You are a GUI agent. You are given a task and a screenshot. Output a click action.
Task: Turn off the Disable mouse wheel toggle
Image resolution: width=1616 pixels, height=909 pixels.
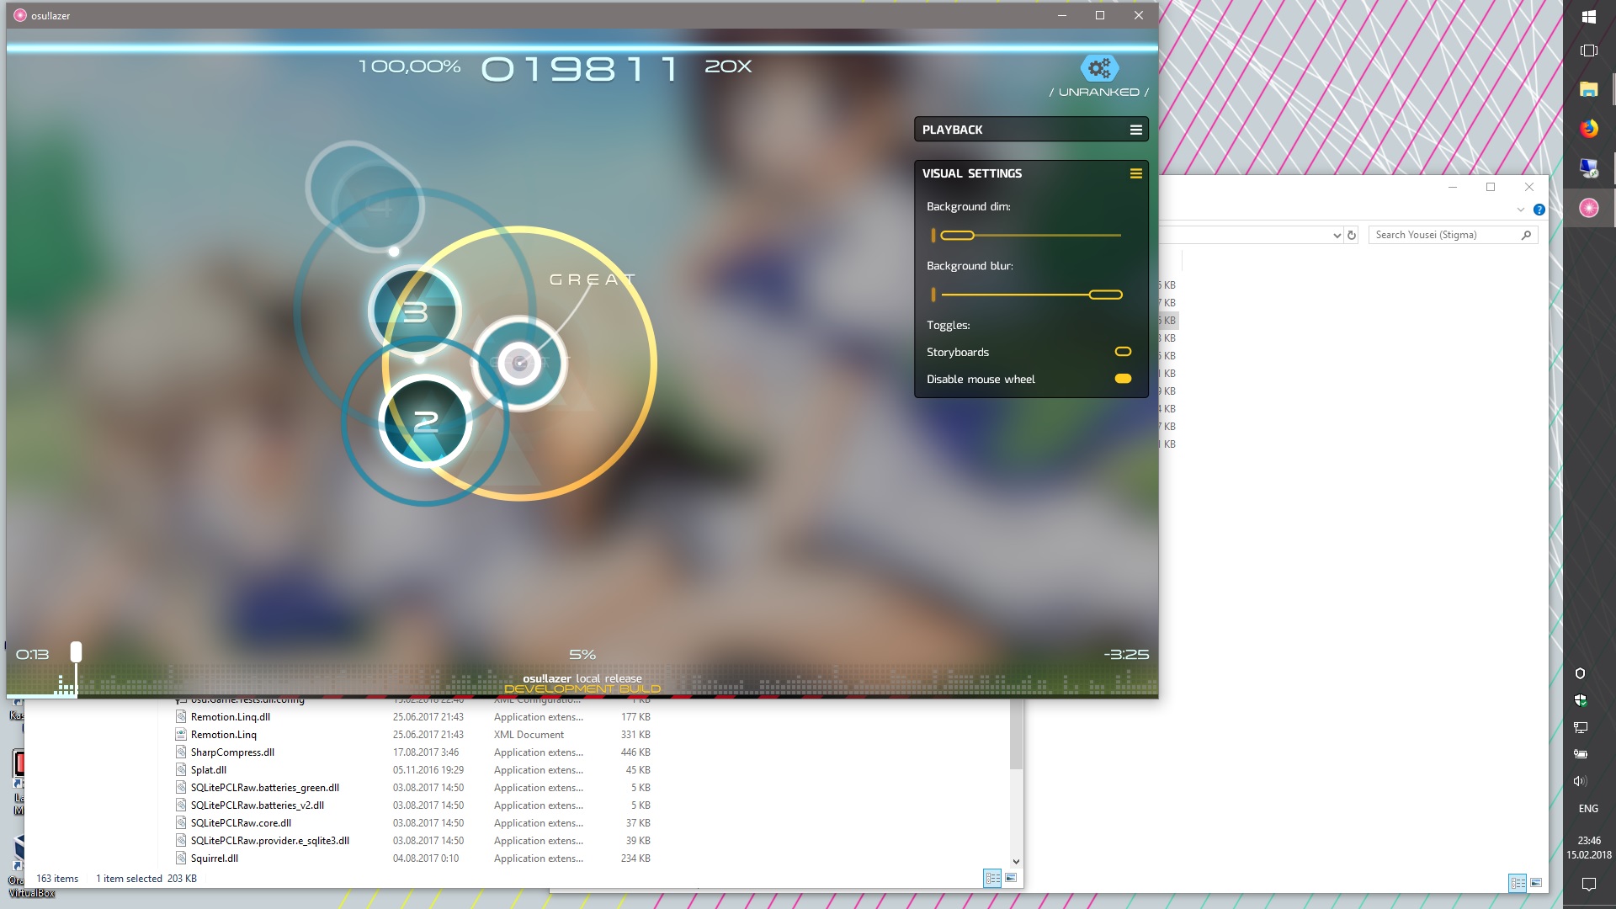(x=1123, y=379)
